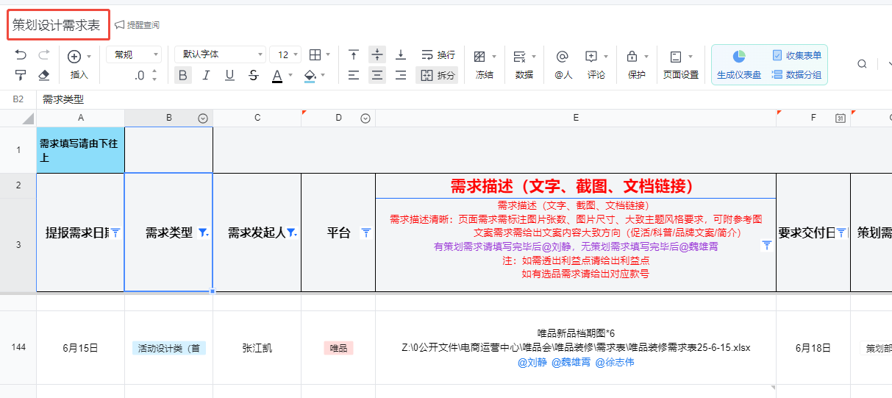Click the 生成仪表盘 pie chart icon
The height and width of the screenshot is (398, 892).
[x=739, y=57]
